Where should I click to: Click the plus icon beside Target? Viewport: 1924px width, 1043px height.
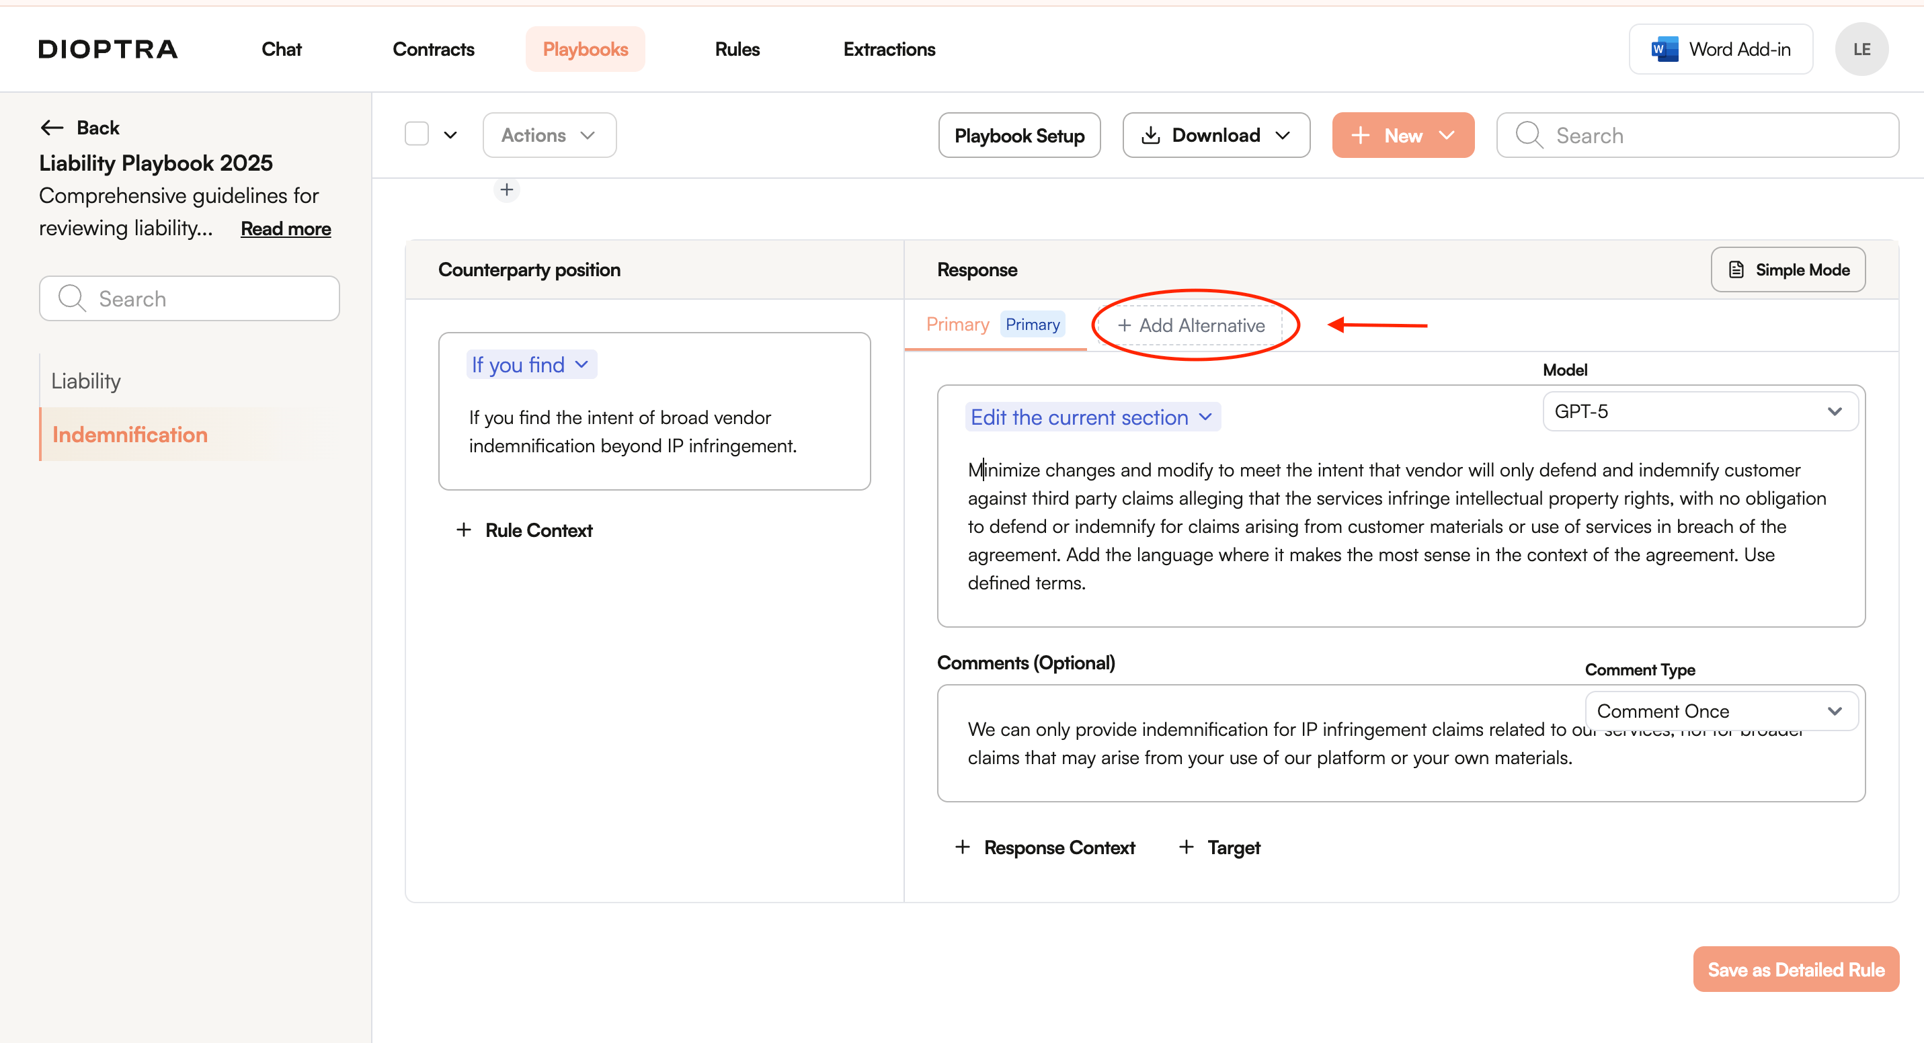point(1186,847)
